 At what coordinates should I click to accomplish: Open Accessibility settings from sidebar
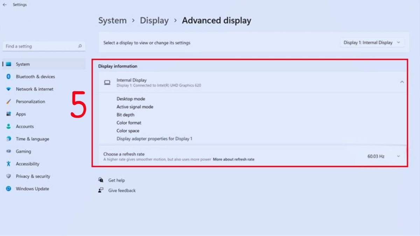click(28, 164)
